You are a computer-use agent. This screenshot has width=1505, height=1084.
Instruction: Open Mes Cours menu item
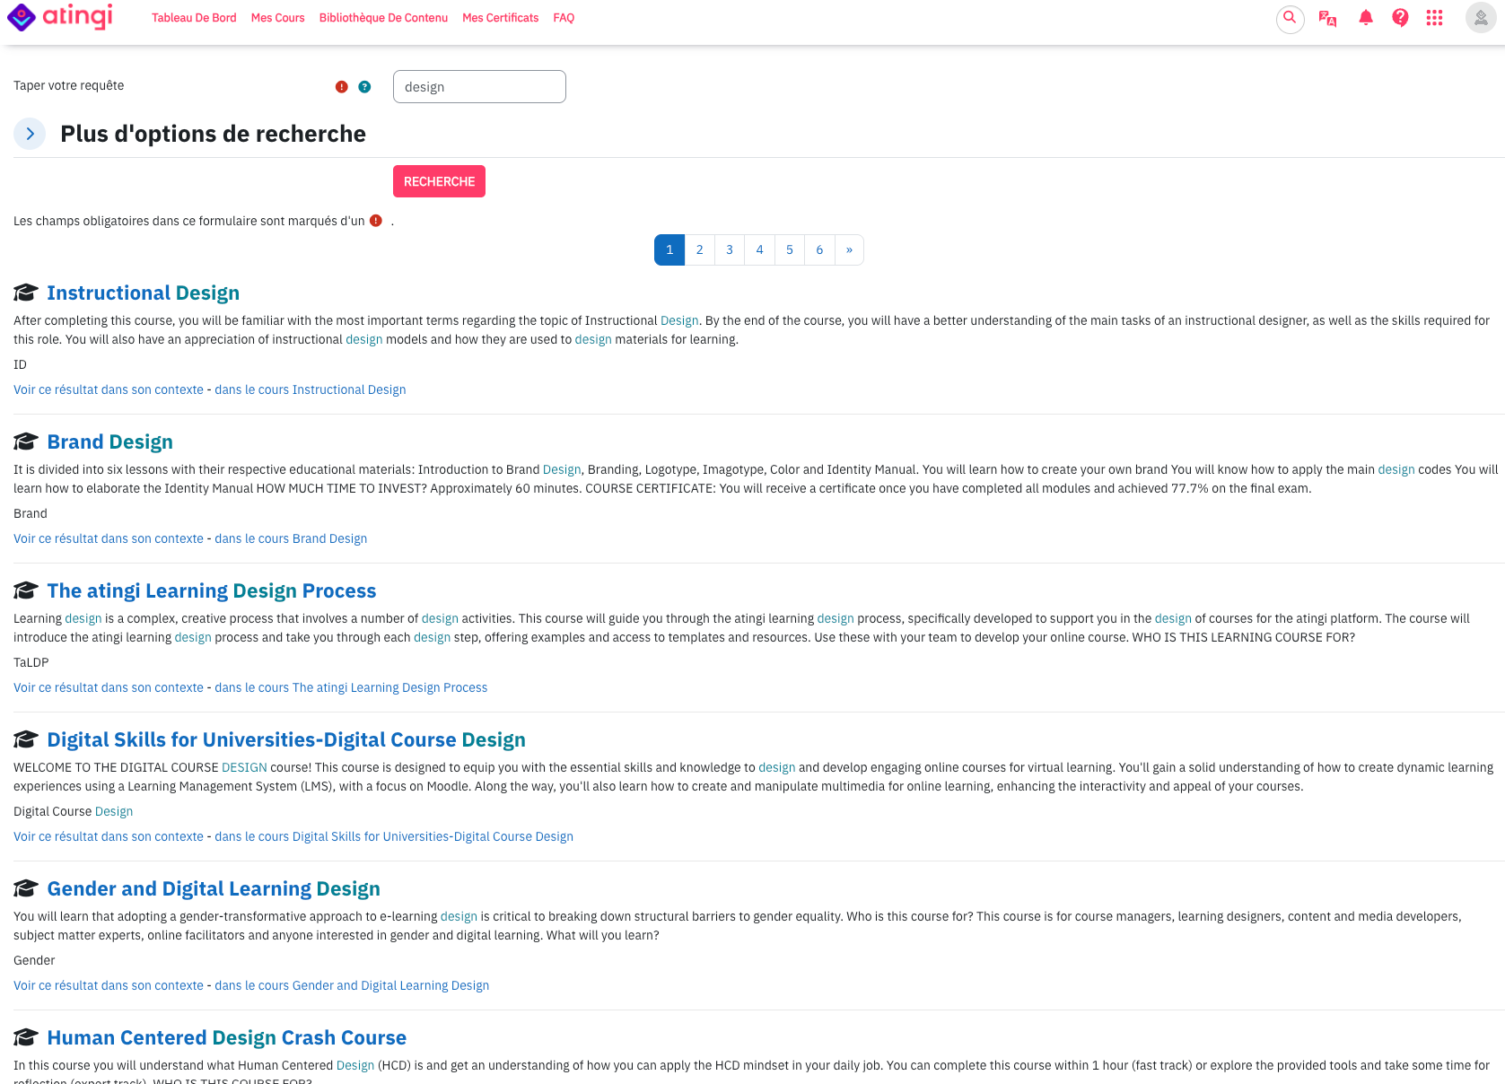278,18
